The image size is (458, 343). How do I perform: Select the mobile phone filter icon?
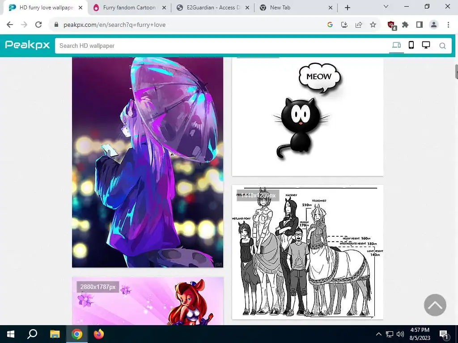411,45
